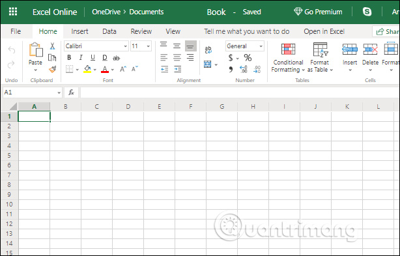
Task: Click the Paste clipboard icon
Action: click(x=35, y=50)
